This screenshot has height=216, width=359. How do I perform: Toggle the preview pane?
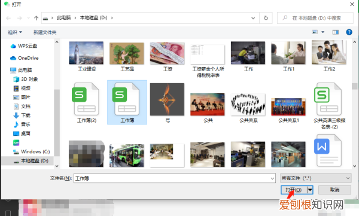(x=336, y=32)
